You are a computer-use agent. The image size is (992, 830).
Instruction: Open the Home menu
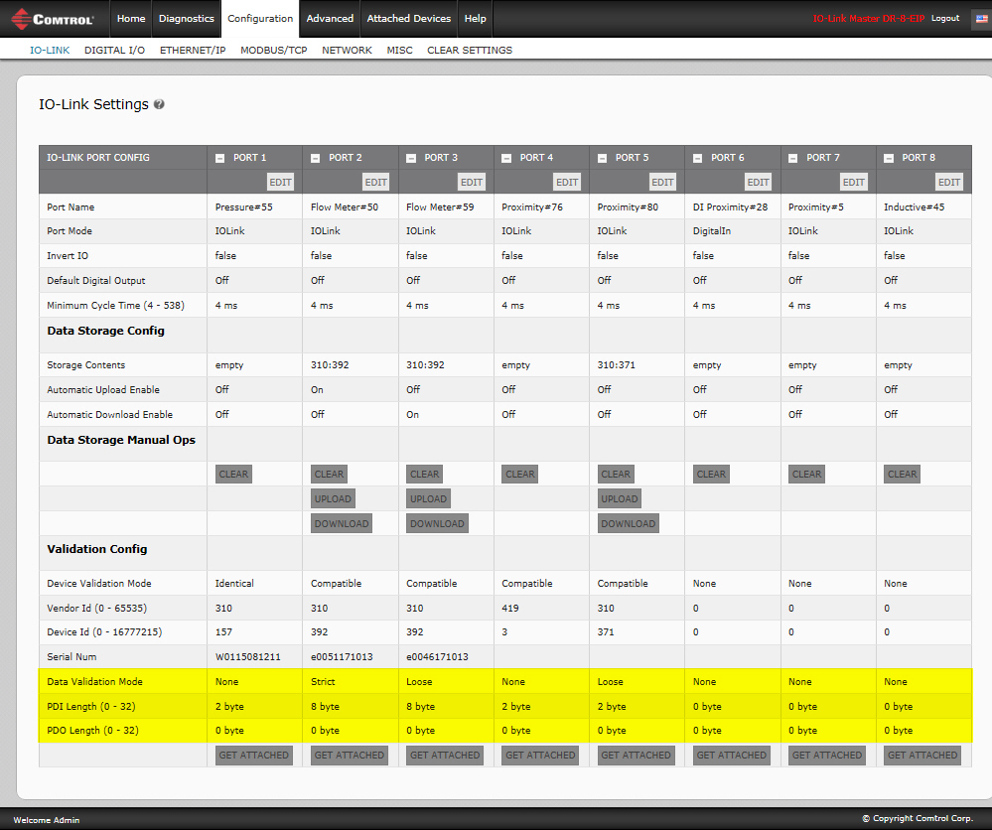[x=131, y=18]
